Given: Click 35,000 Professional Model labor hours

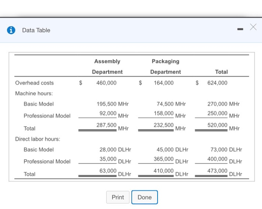Looking at the screenshot, I should 108,159.
